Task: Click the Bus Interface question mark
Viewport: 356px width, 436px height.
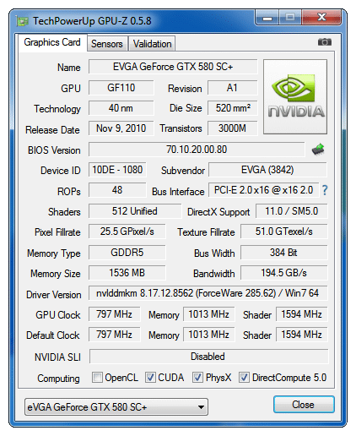Action: (x=325, y=190)
